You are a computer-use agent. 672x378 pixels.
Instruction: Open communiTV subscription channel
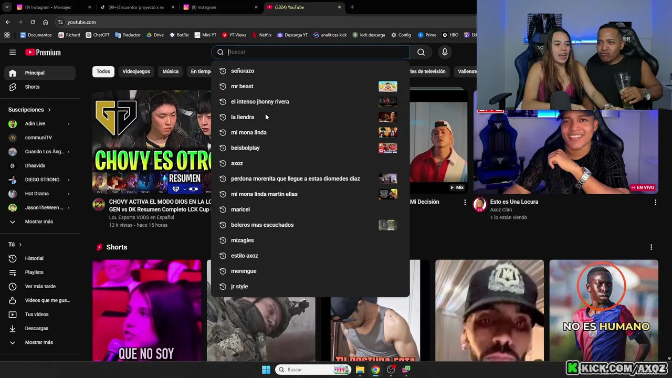40,138
